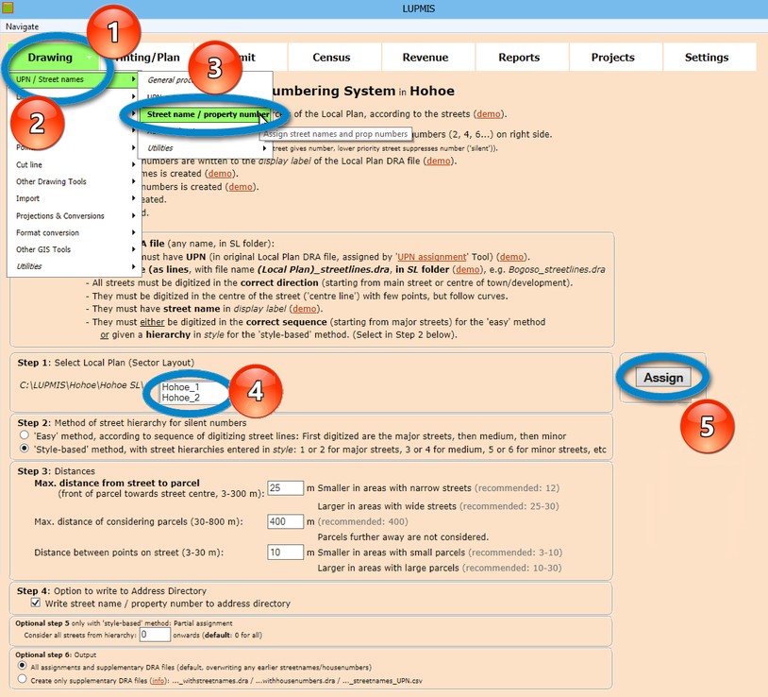Click the LUPMIS window icon in title bar
The width and height of the screenshot is (768, 697).
tap(7, 8)
